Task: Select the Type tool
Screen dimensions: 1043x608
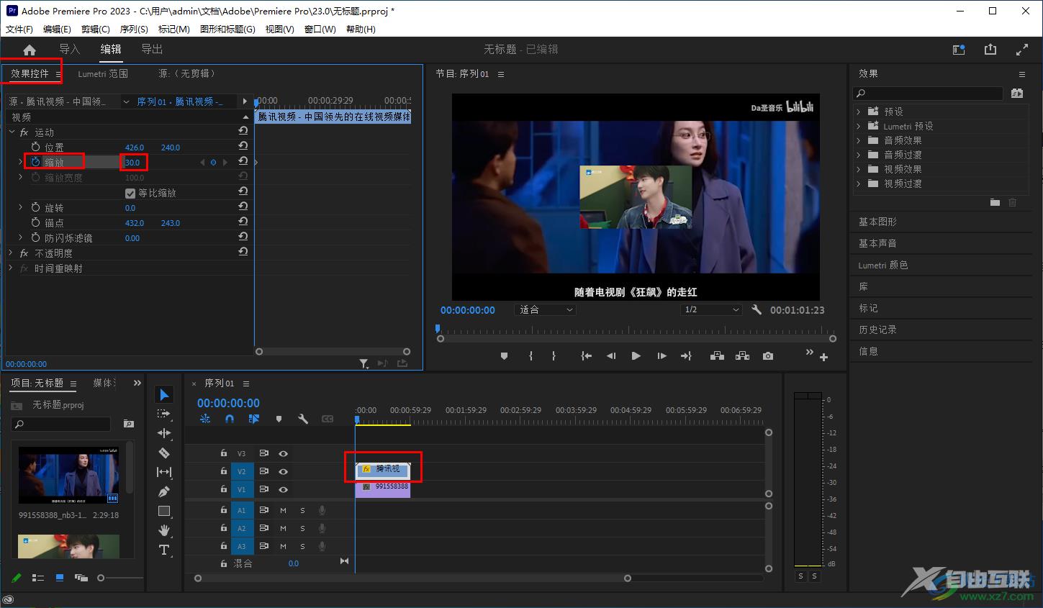Action: (164, 550)
